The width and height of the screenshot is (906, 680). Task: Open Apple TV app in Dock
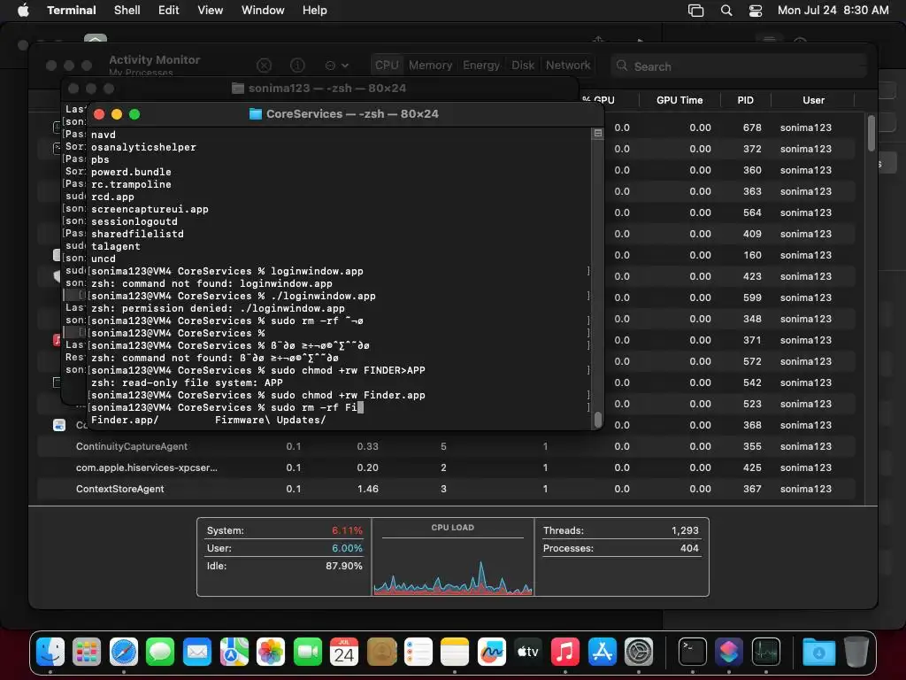pos(528,653)
